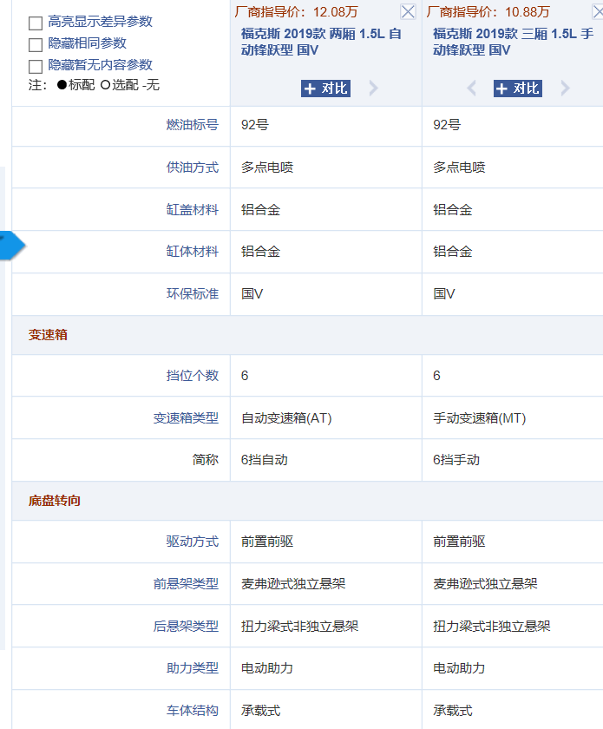
Task: Open 车体结构 parameter link
Action: [193, 711]
